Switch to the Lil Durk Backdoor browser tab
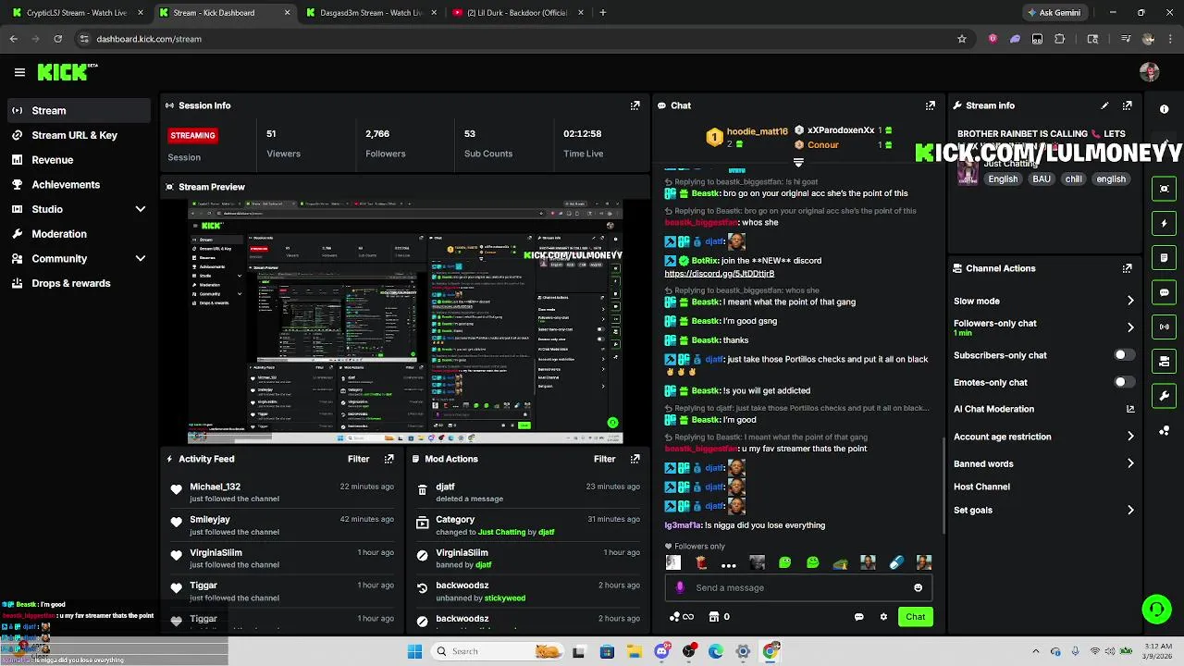This screenshot has width=1184, height=666. [x=518, y=13]
